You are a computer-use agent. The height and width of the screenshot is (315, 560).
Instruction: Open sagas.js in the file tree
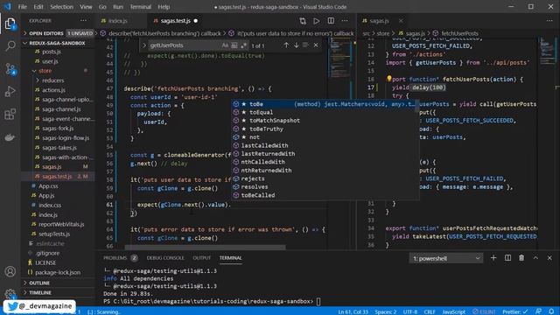[x=52, y=167]
